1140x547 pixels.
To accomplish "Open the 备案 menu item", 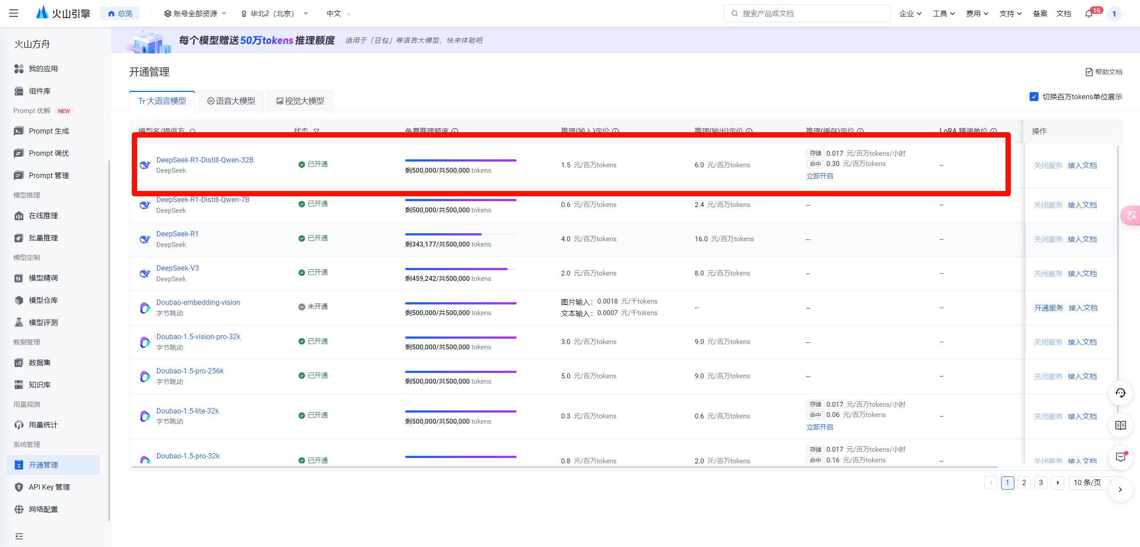I will [1040, 13].
